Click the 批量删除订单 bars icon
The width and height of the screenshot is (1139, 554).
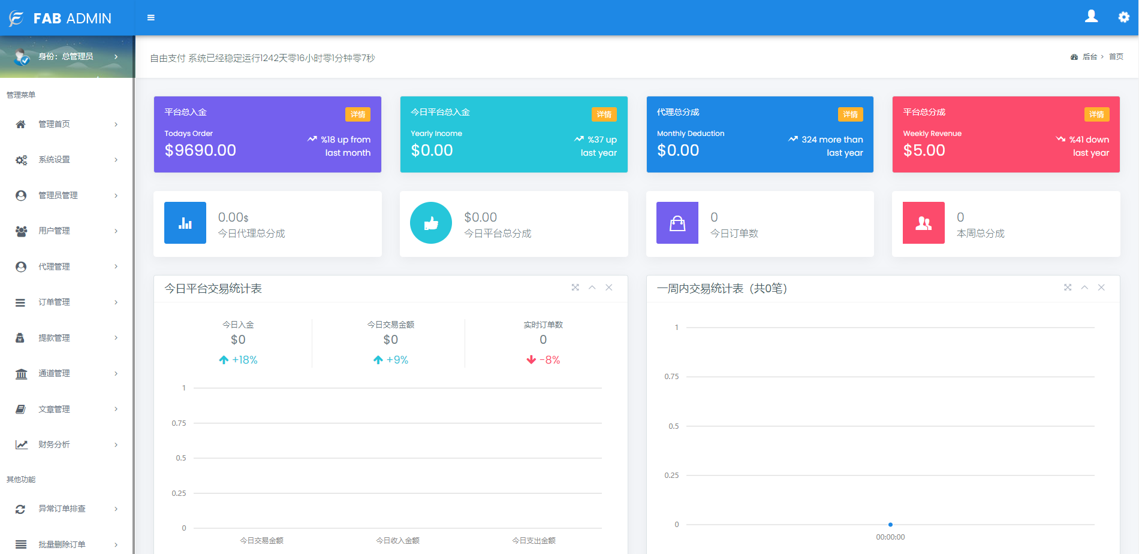tap(21, 544)
